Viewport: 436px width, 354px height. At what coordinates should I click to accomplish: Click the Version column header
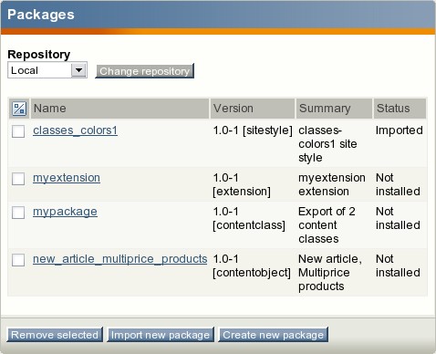[x=253, y=109]
